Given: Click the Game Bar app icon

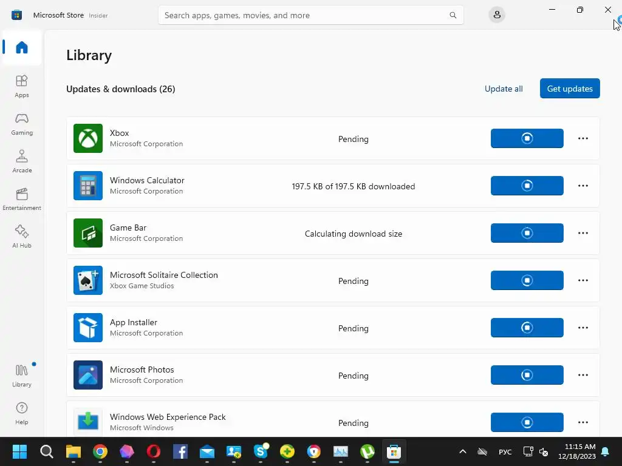Looking at the screenshot, I should click(88, 233).
